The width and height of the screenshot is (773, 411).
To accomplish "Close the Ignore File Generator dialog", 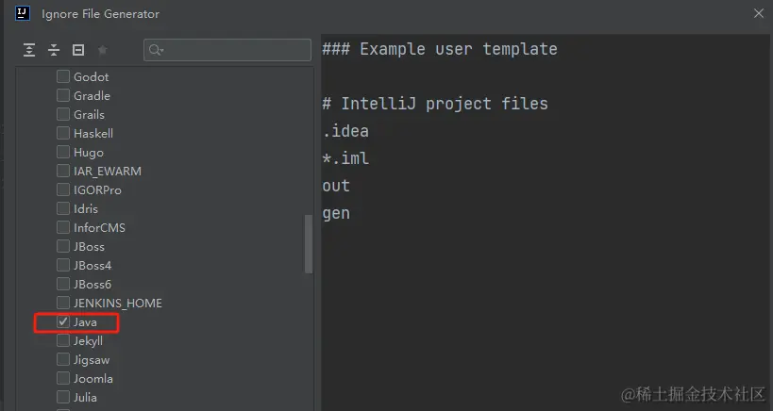I will [759, 13].
